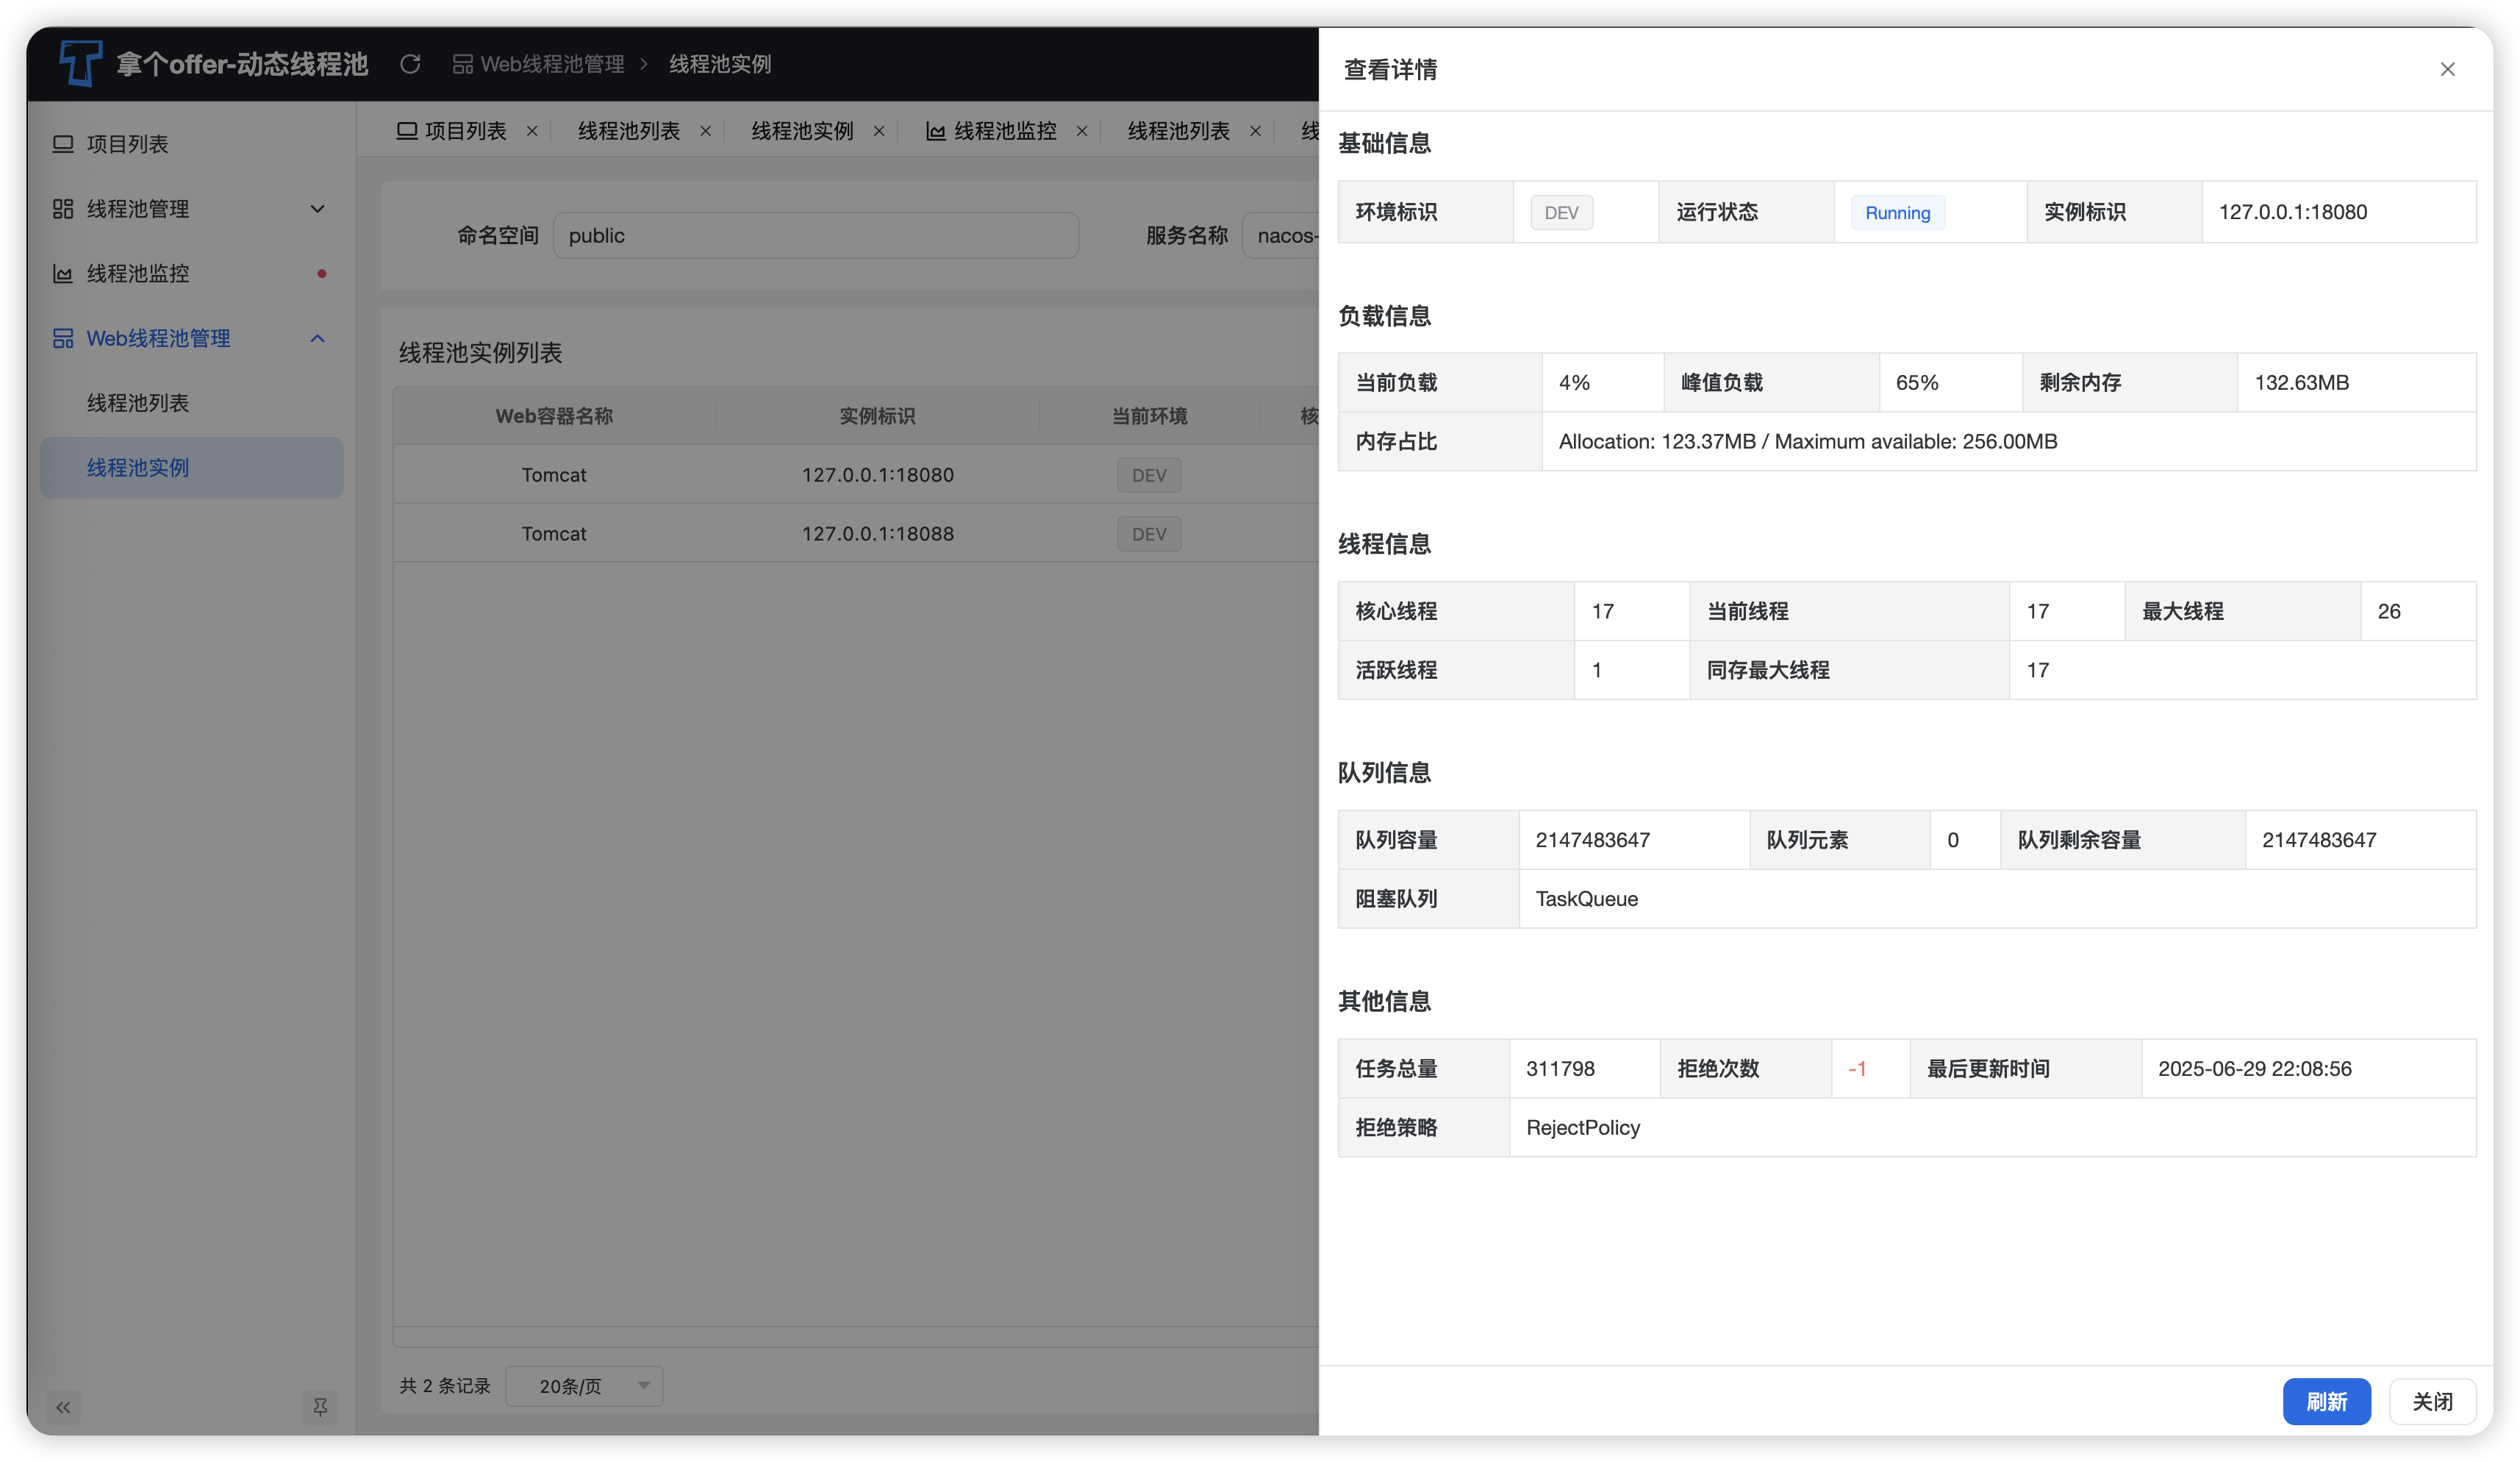
Task: Close the 线程池实例 tab via X
Action: pos(879,131)
